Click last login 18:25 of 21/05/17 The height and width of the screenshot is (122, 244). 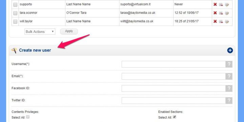187,21
